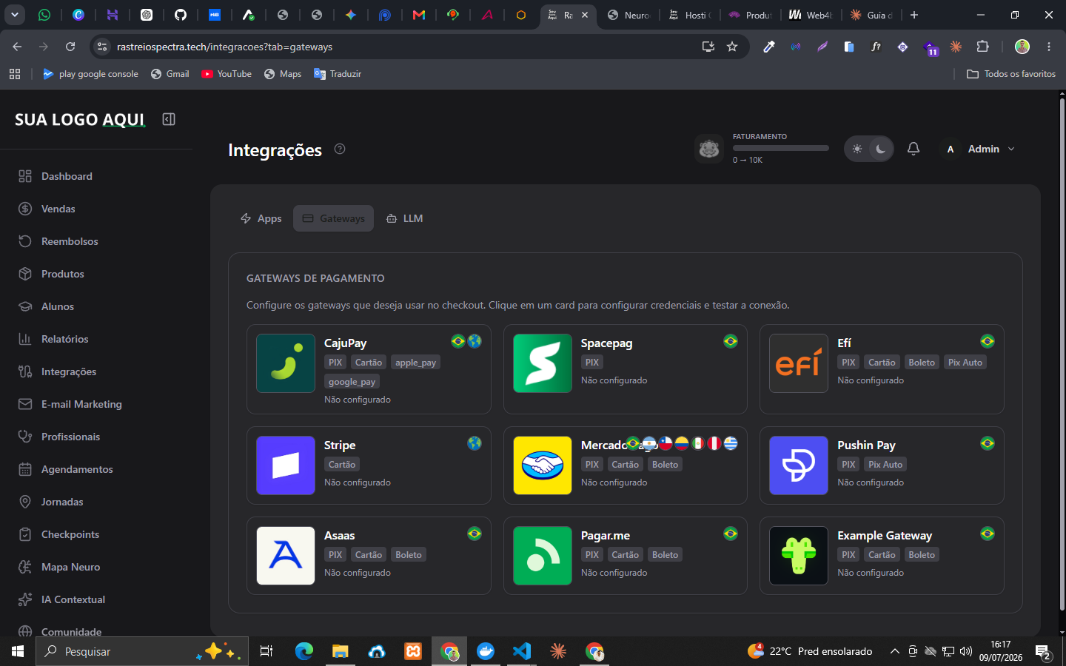
Task: Switch to the Apps tab
Action: [261, 218]
